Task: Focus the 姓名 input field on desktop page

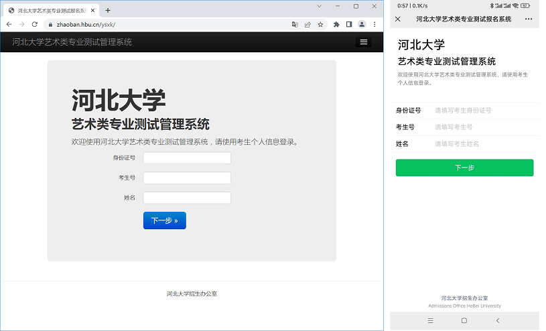Action: (187, 198)
